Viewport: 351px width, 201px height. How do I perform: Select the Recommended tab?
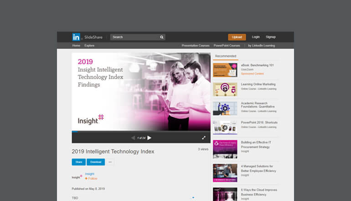pos(225,56)
